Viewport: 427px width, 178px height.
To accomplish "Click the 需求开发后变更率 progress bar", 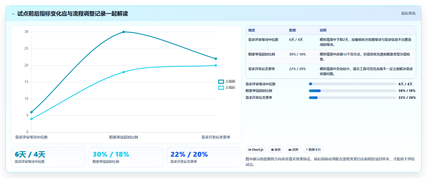I will pyautogui.click(x=352, y=98).
